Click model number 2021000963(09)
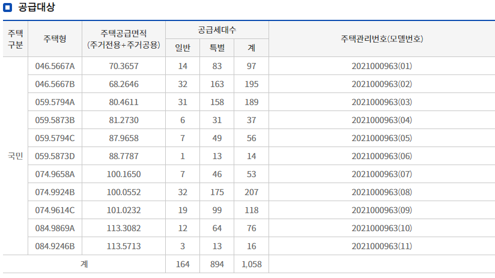The image size is (495, 278). tap(381, 210)
